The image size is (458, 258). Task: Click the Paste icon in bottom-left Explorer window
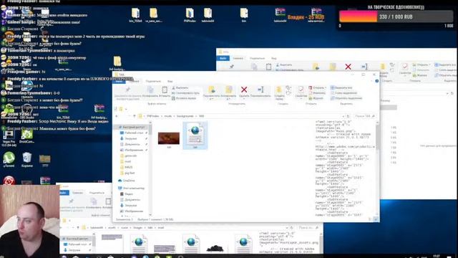108,202
